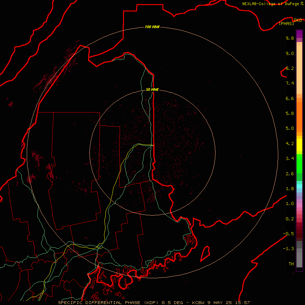Select the 7.4 scale label
Screen dimensions: 305x305
290,83
